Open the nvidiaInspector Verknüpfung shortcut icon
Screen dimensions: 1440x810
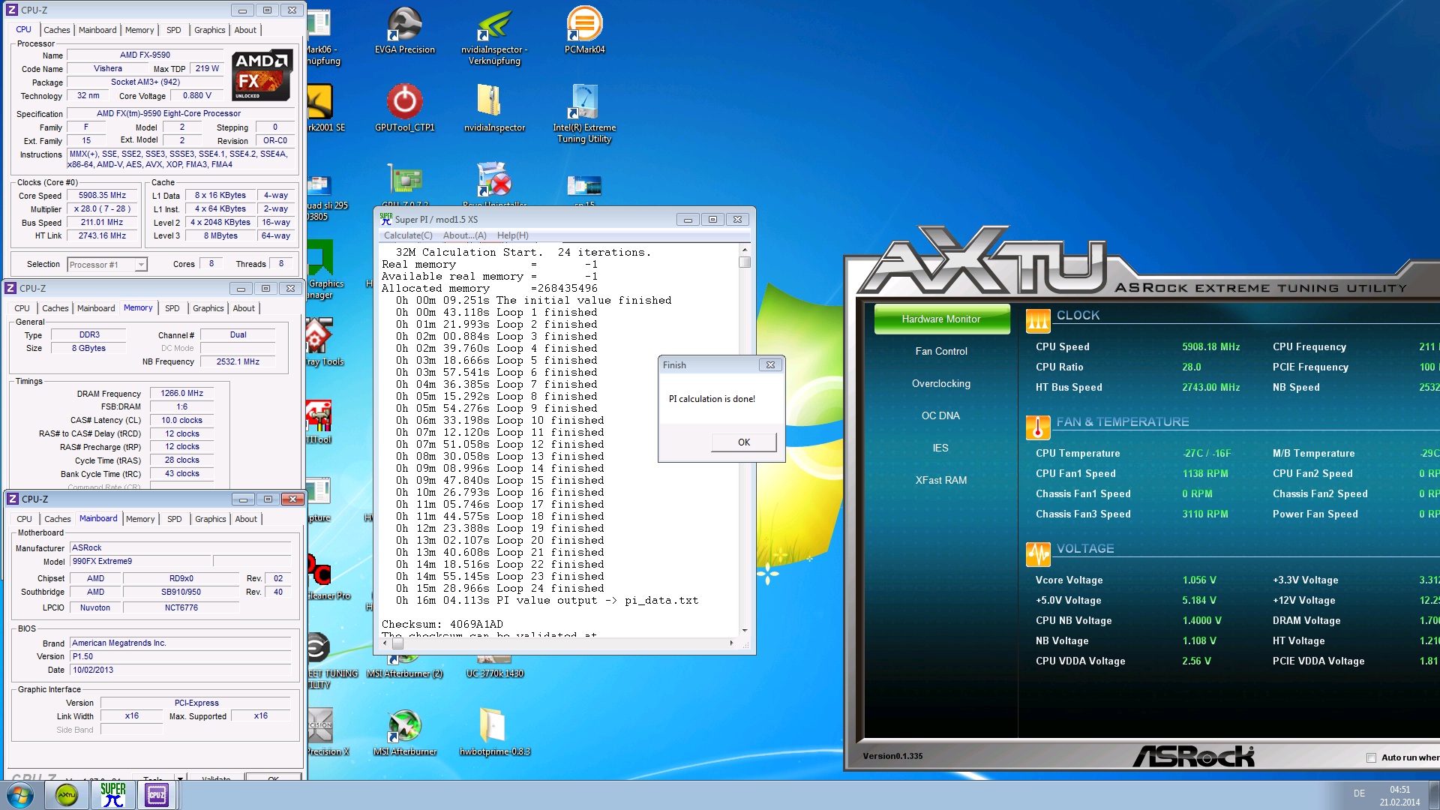click(494, 35)
